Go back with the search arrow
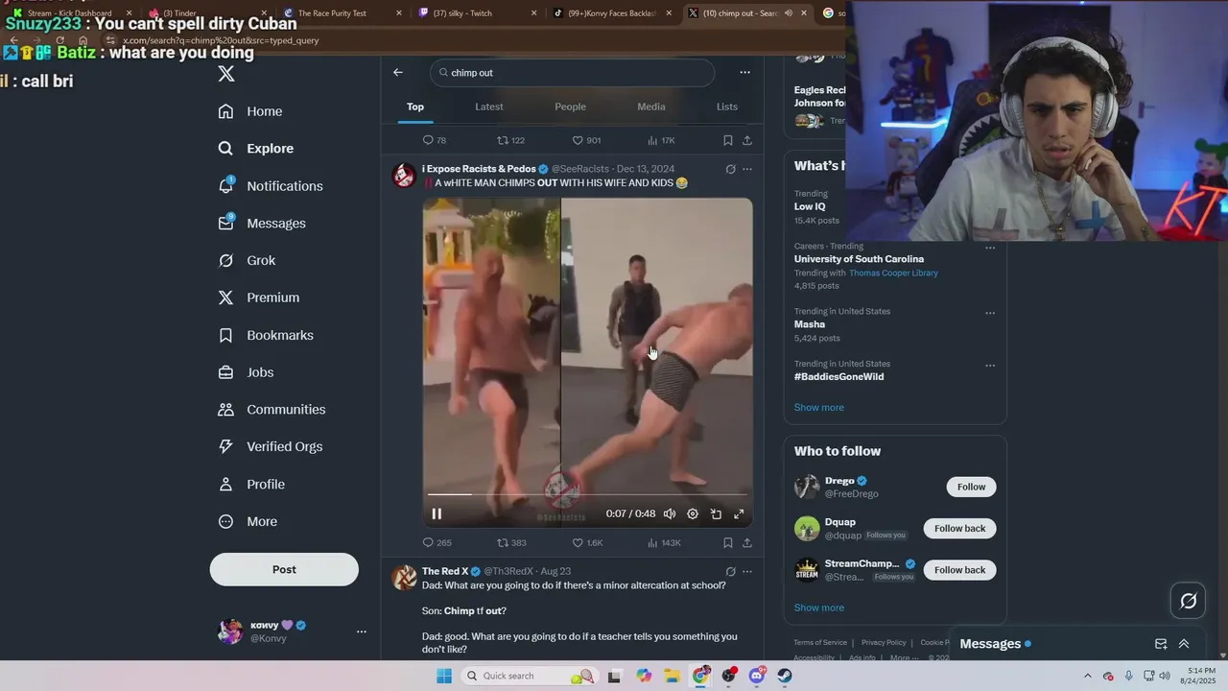This screenshot has height=691, width=1228. [x=398, y=73]
